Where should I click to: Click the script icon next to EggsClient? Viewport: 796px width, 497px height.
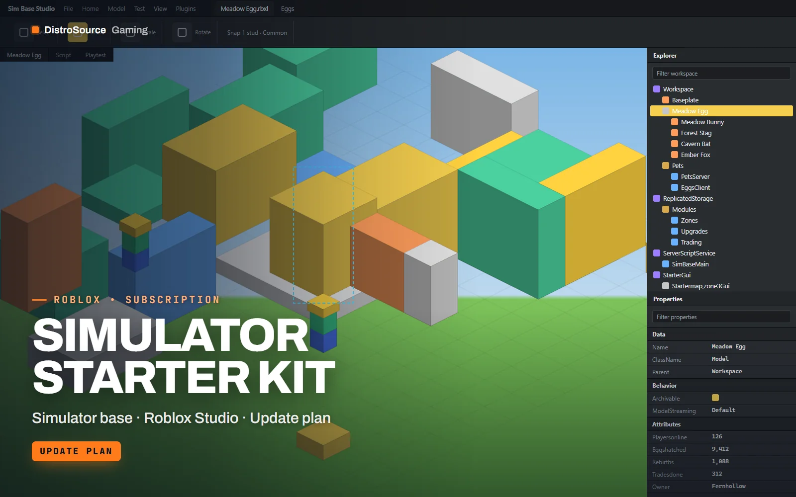coord(675,187)
